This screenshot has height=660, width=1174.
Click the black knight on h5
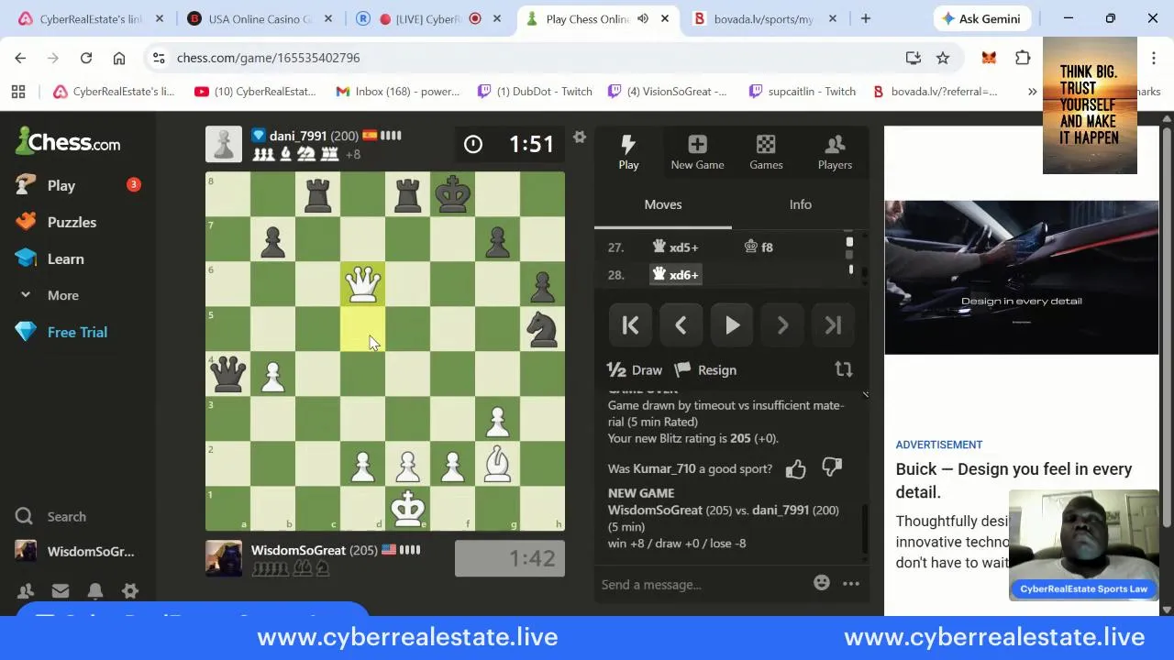[542, 328]
